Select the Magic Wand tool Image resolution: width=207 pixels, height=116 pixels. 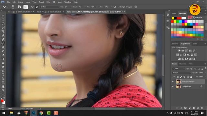pos(3,27)
